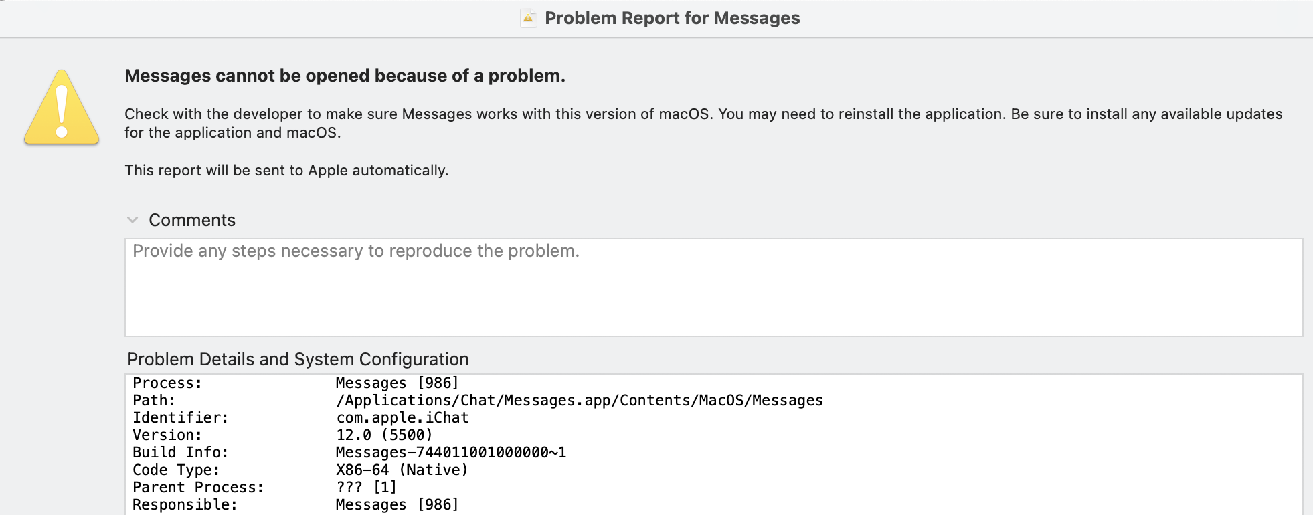Click the /Applications/Chat/Messages.app path value
The image size is (1313, 515).
pos(579,400)
